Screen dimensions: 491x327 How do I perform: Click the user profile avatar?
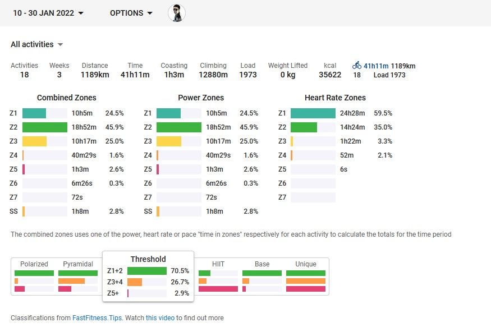[x=177, y=13]
